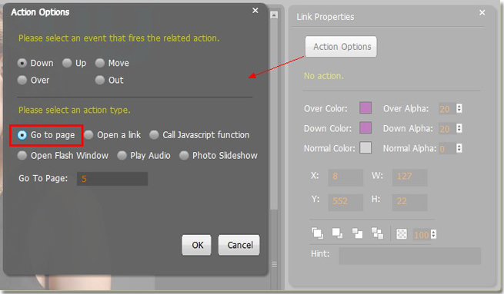Viewport: 504px width, 294px height.
Task: Click Cancel in Action Options dialog
Action: click(x=239, y=246)
